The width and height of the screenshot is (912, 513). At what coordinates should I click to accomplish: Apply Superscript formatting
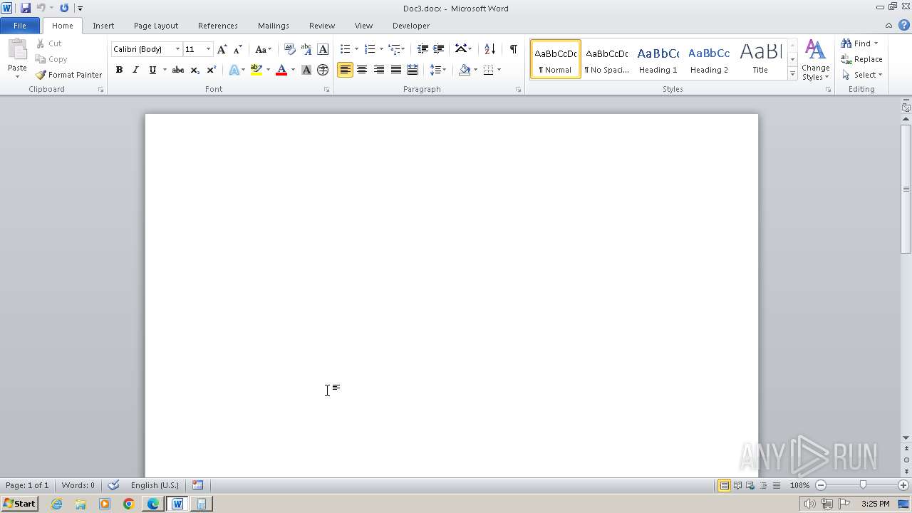pyautogui.click(x=212, y=70)
